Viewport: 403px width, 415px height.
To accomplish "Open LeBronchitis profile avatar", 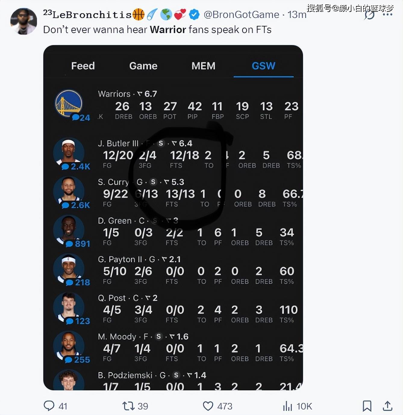I will 24,21.
